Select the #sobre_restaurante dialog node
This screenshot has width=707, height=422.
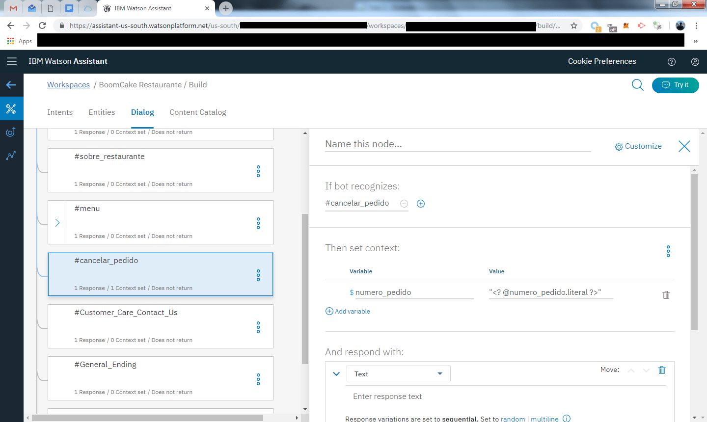(161, 170)
